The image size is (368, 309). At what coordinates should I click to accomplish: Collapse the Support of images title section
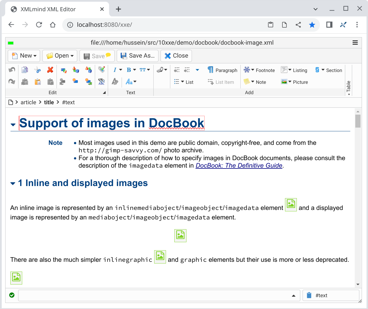click(x=13, y=125)
